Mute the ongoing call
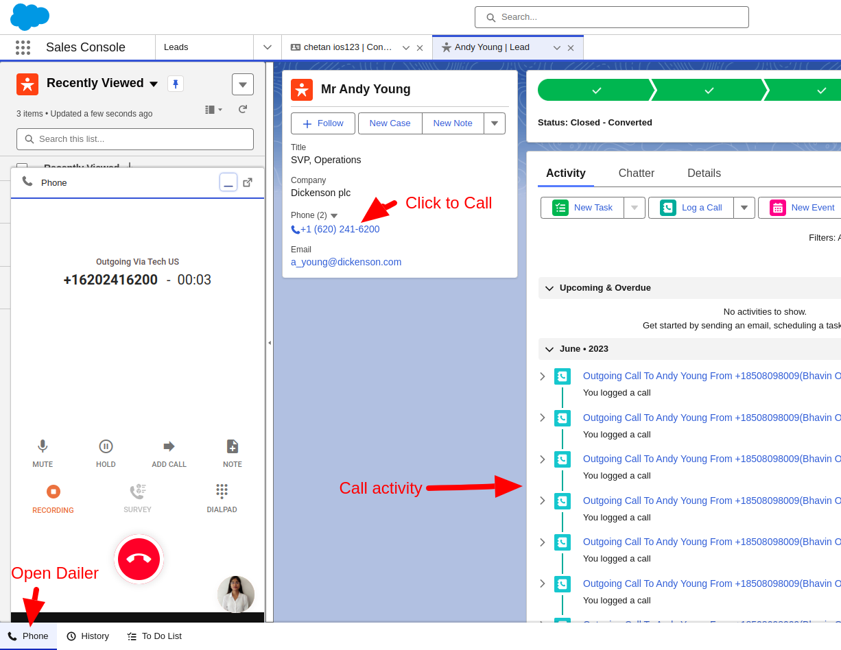 coord(43,454)
